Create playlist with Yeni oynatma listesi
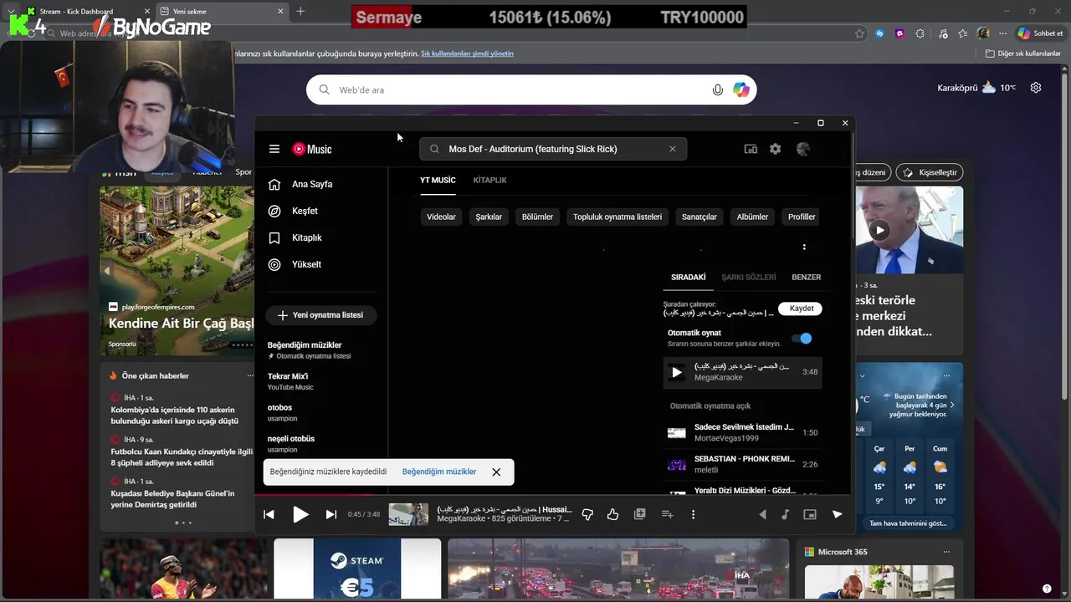The height and width of the screenshot is (602, 1071). pyautogui.click(x=321, y=315)
